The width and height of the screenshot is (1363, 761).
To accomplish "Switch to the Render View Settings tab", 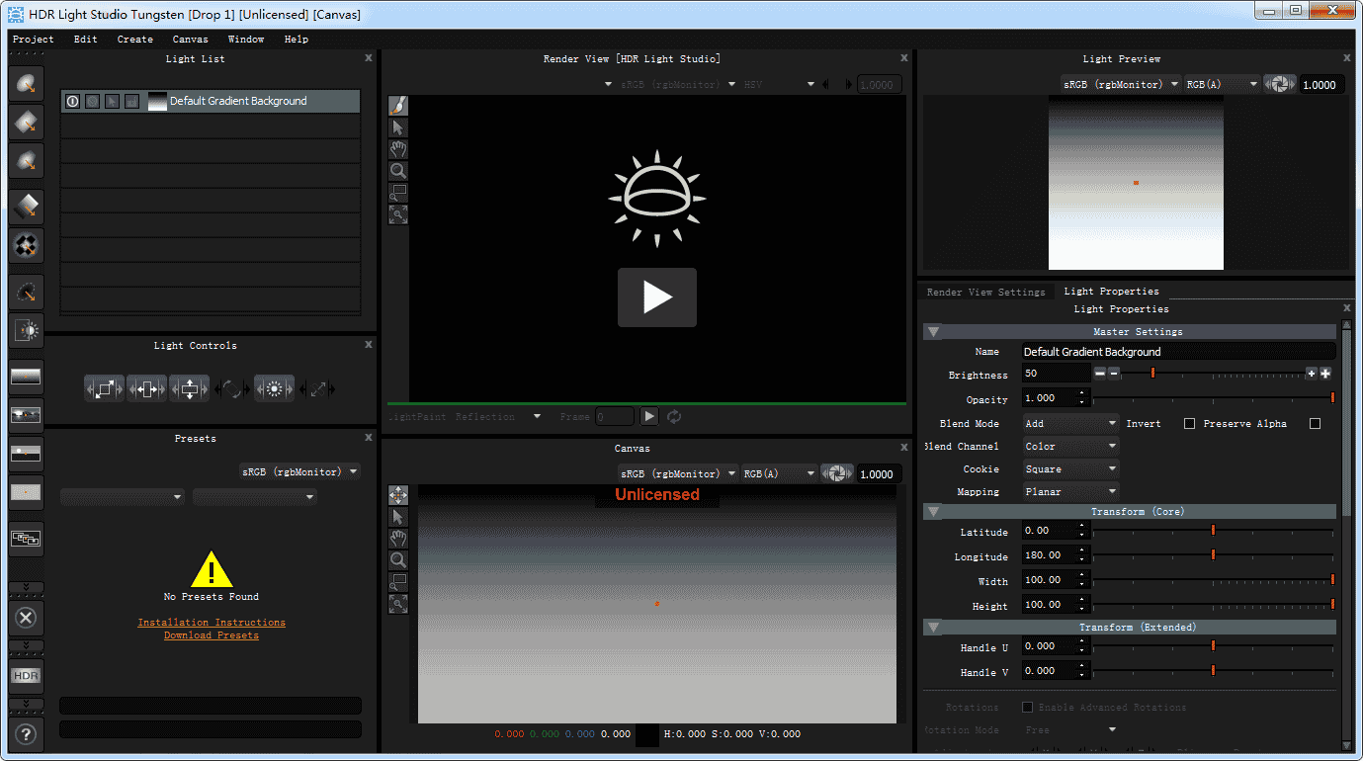I will pos(988,292).
